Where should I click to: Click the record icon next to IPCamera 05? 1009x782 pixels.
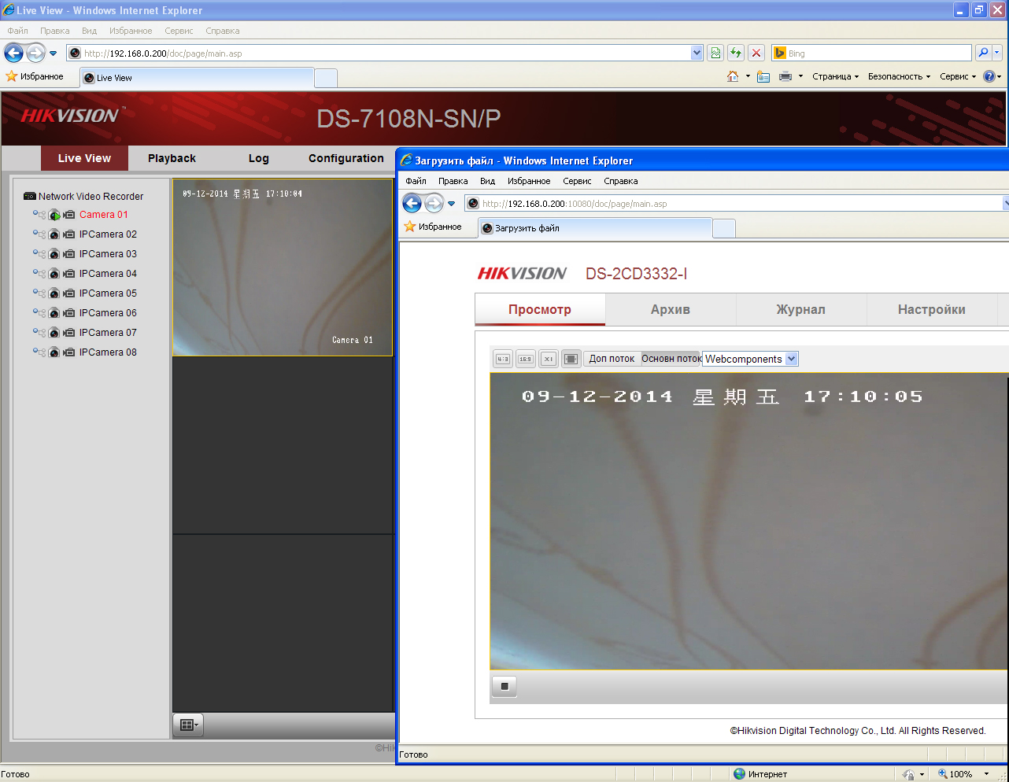point(69,293)
